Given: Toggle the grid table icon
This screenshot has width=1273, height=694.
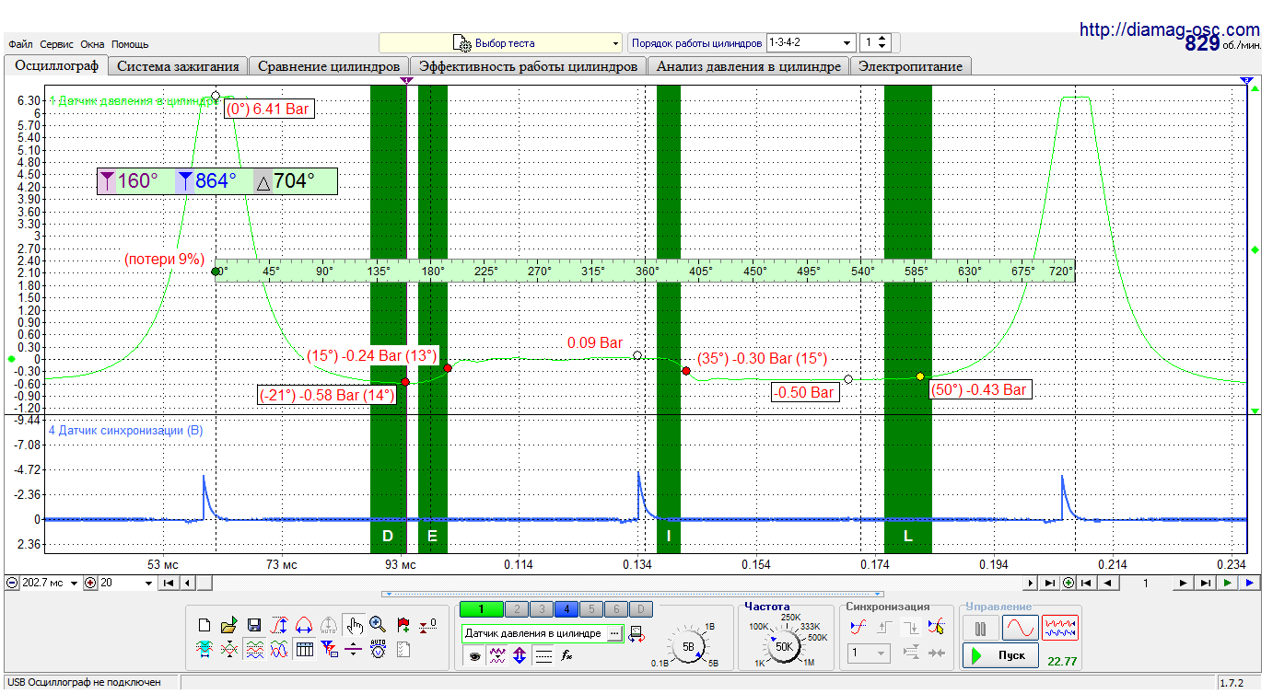Looking at the screenshot, I should (x=305, y=650).
